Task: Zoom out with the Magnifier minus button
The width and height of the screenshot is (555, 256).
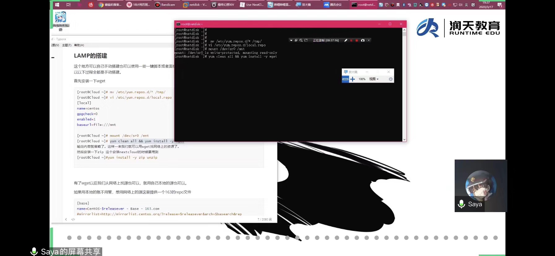Action: tap(345, 79)
